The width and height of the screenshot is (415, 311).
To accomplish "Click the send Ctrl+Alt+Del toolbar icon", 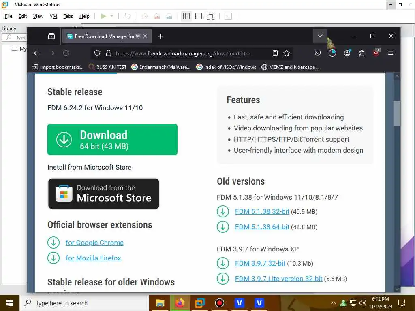I will (x=127, y=16).
